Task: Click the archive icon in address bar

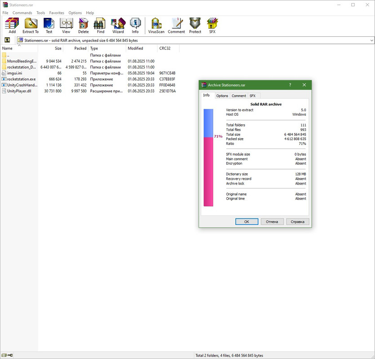Action: pos(21,40)
